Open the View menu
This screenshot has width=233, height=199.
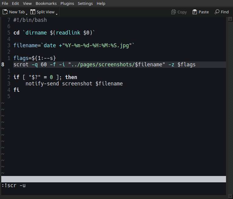tap(27, 3)
